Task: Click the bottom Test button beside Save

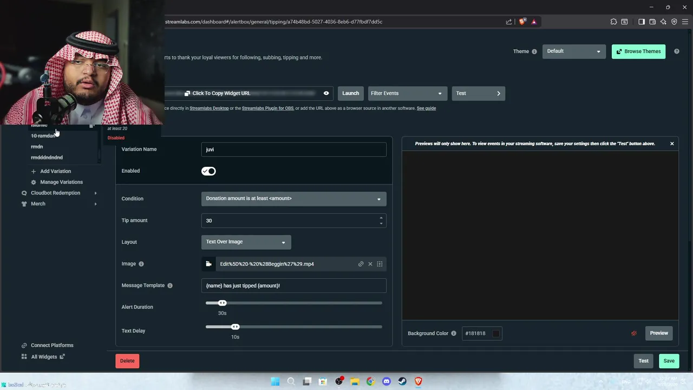Action: tap(643, 361)
